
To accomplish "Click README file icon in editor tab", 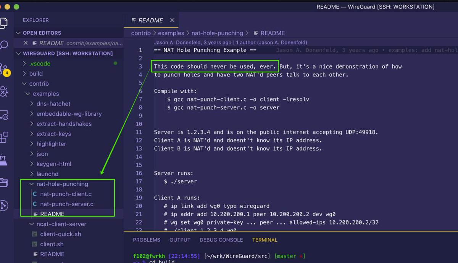I will [x=133, y=20].
